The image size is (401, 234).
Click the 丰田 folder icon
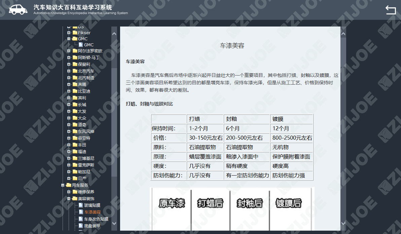(75, 145)
